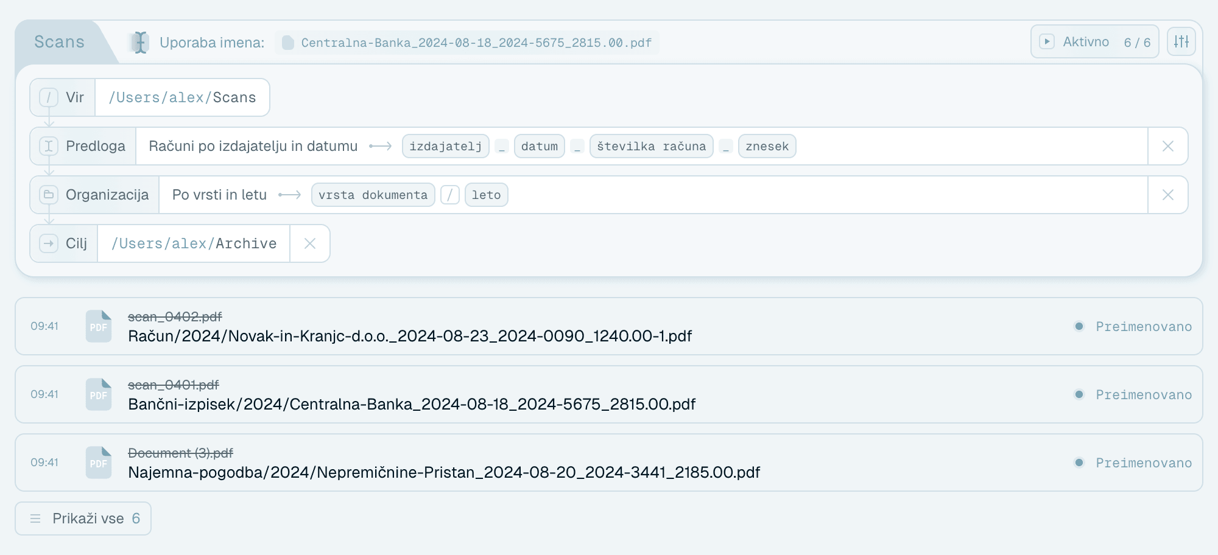The height and width of the screenshot is (555, 1218).
Task: Remove the Organizacija row with X
Action: pos(1167,195)
